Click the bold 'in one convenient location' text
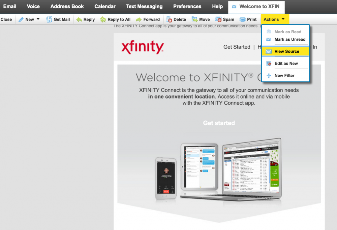 tap(181, 97)
